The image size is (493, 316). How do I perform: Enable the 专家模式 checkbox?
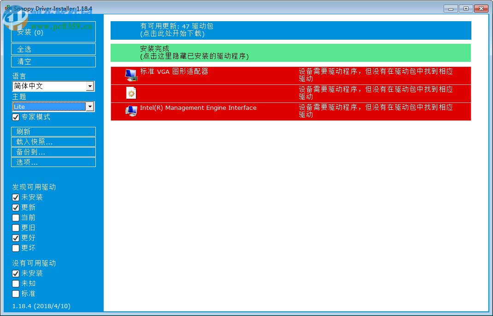tap(16, 117)
